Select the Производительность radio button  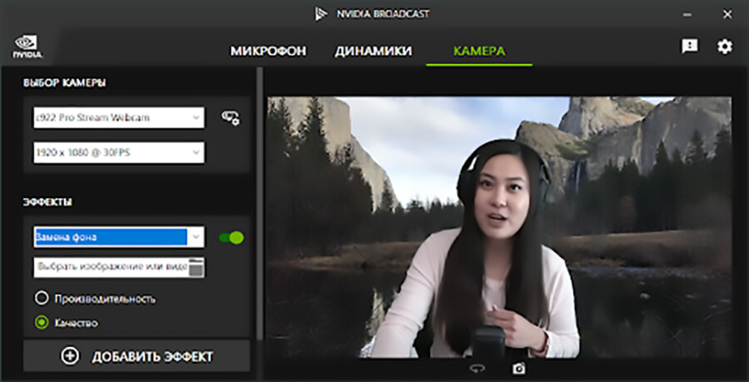pos(42,299)
